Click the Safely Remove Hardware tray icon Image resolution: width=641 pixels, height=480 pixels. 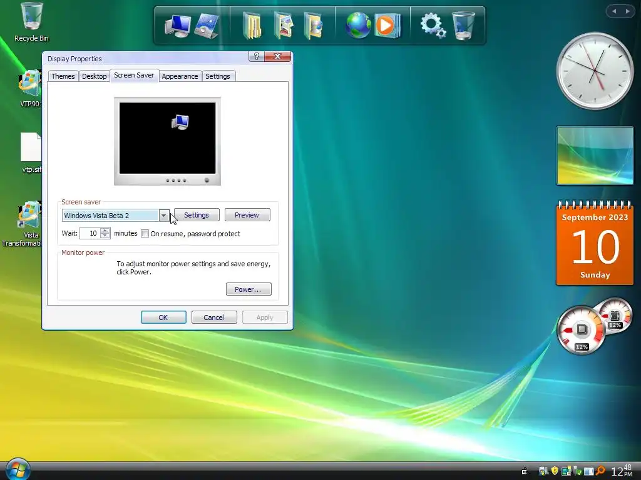[x=577, y=471]
